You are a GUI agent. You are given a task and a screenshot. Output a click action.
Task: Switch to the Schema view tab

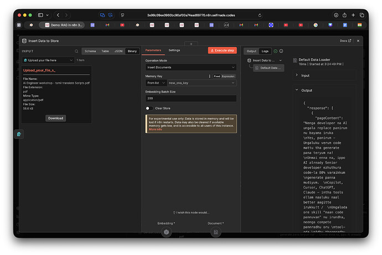pos(90,51)
